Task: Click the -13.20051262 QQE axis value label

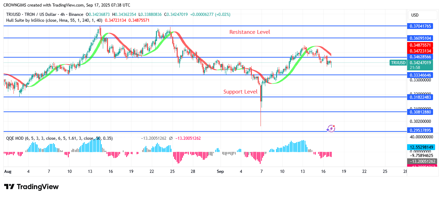Action: click(423, 161)
